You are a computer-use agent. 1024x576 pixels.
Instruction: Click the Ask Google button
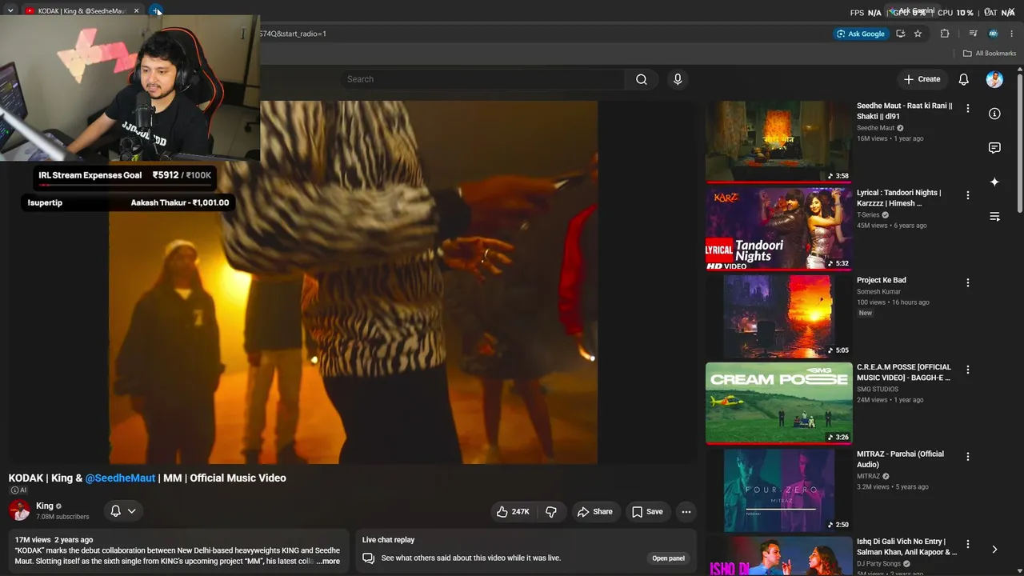click(861, 34)
